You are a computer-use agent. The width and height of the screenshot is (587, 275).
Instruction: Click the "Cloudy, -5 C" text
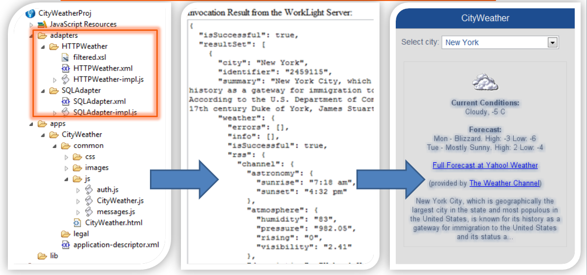tap(485, 112)
